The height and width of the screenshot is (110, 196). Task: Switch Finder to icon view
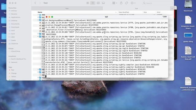tap(88, 3)
